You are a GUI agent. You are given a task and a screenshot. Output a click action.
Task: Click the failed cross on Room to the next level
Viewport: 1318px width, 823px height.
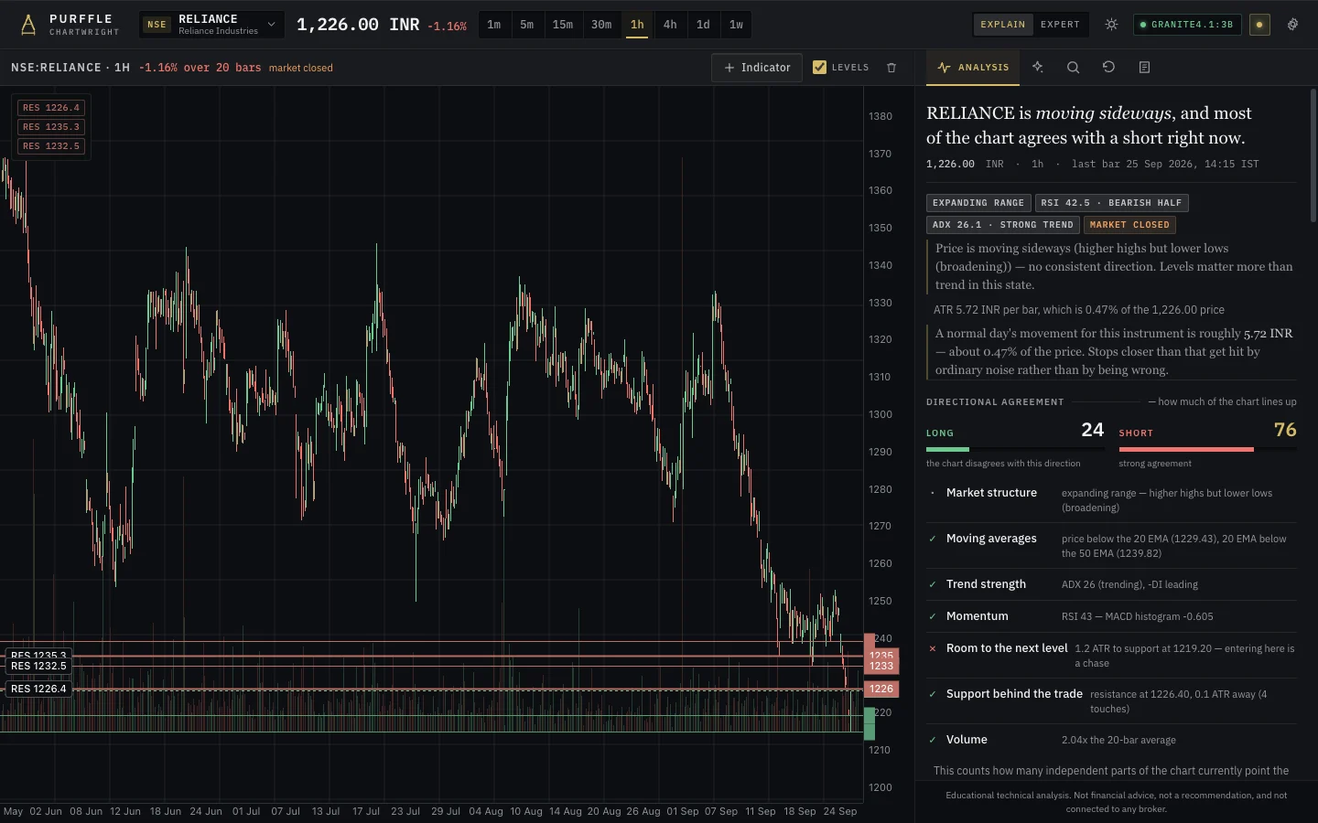(x=933, y=648)
